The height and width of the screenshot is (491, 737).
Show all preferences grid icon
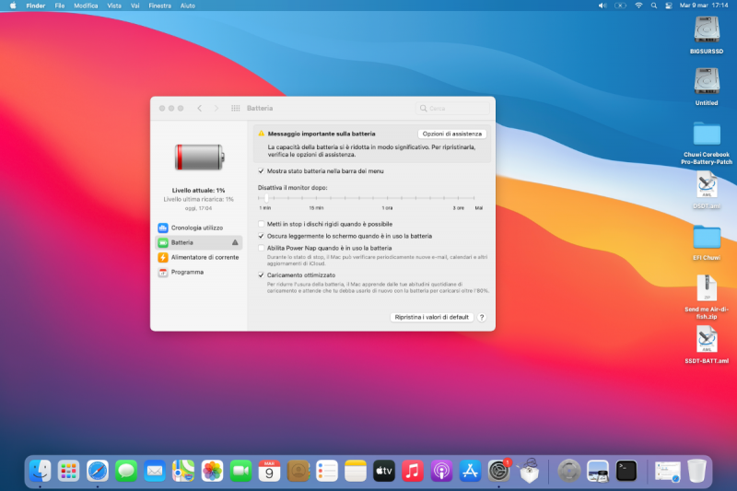[236, 108]
